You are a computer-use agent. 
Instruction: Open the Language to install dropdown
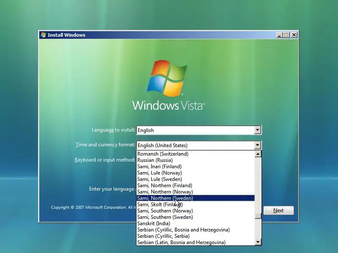click(257, 130)
